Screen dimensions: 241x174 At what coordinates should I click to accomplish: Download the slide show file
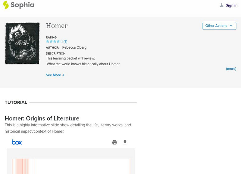click(125, 142)
